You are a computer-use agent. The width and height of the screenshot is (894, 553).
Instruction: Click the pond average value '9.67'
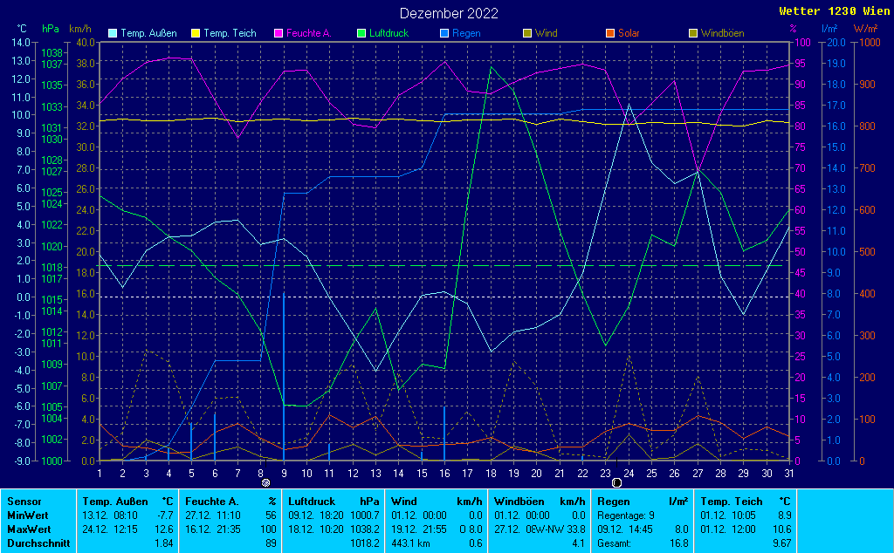782,543
